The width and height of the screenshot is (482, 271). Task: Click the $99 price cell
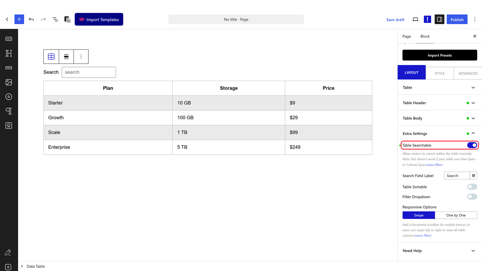[329, 132]
